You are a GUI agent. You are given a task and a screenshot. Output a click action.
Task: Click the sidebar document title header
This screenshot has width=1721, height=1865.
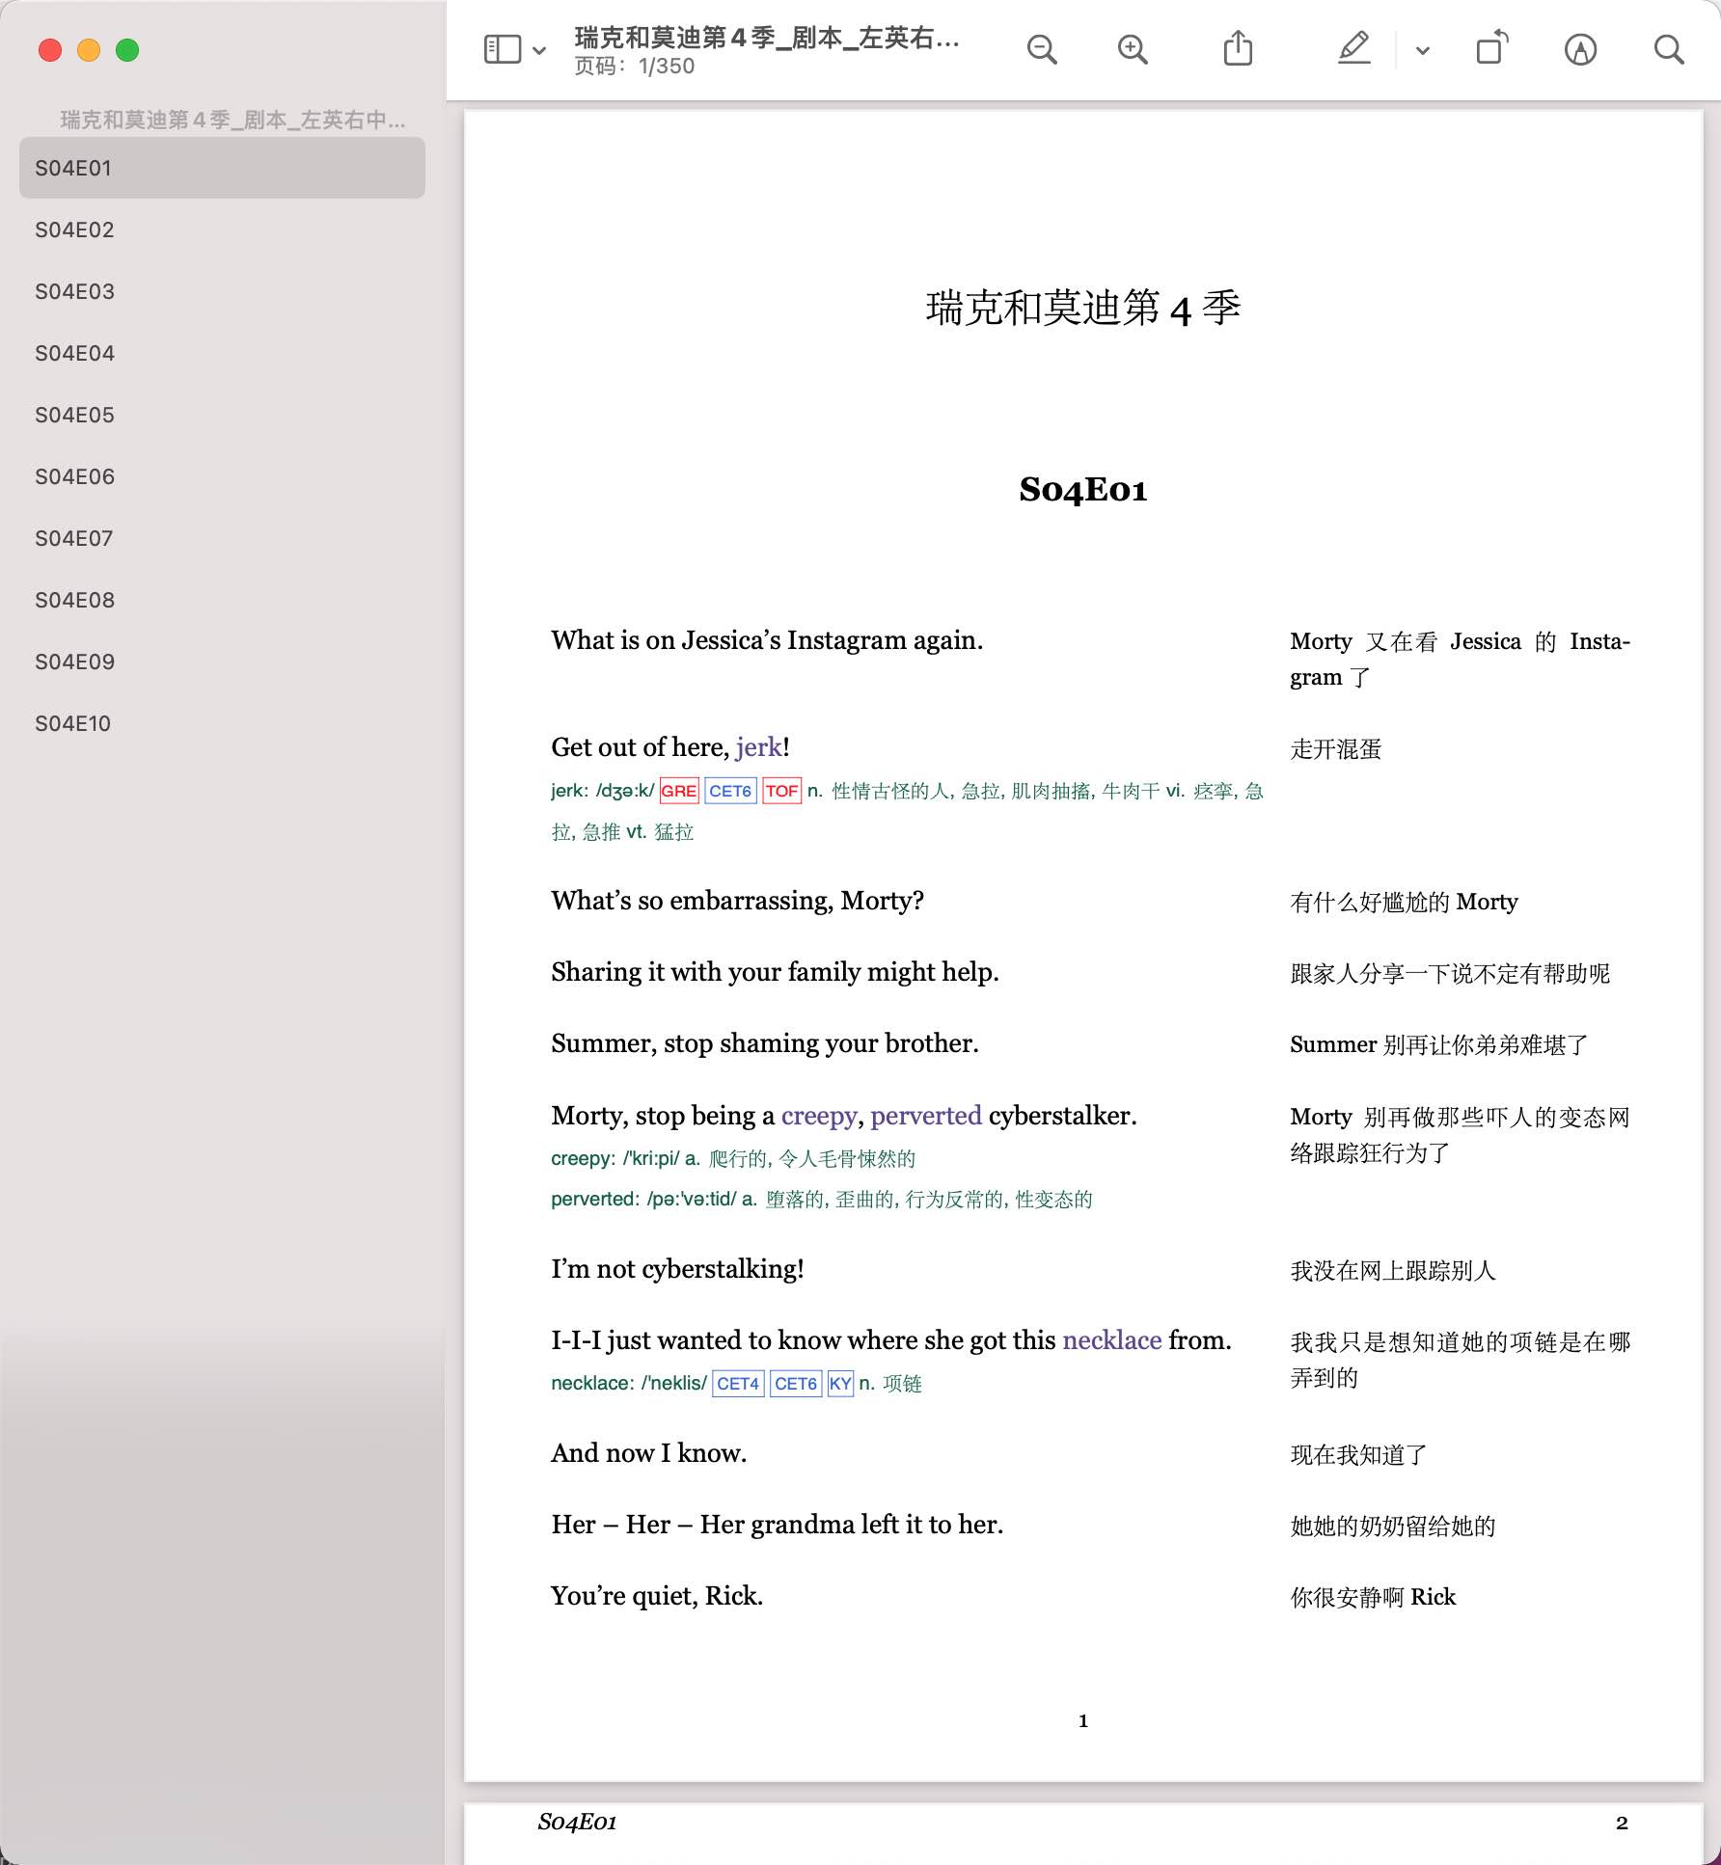(232, 120)
